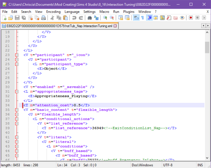
Task: Click the Print toolbar icon
Action: click(43, 18)
